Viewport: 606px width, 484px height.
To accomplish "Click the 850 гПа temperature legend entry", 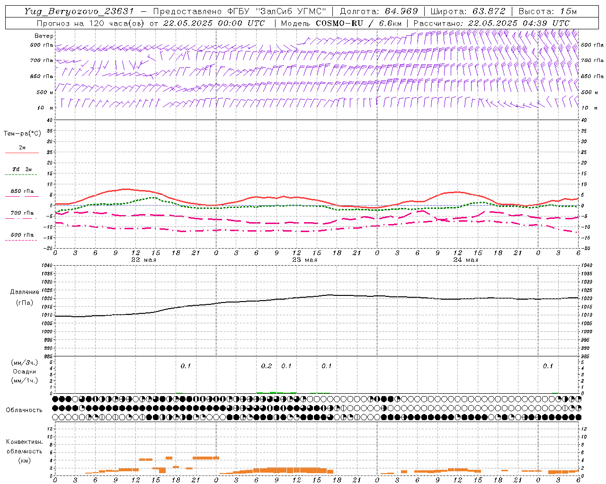I will tap(22, 191).
